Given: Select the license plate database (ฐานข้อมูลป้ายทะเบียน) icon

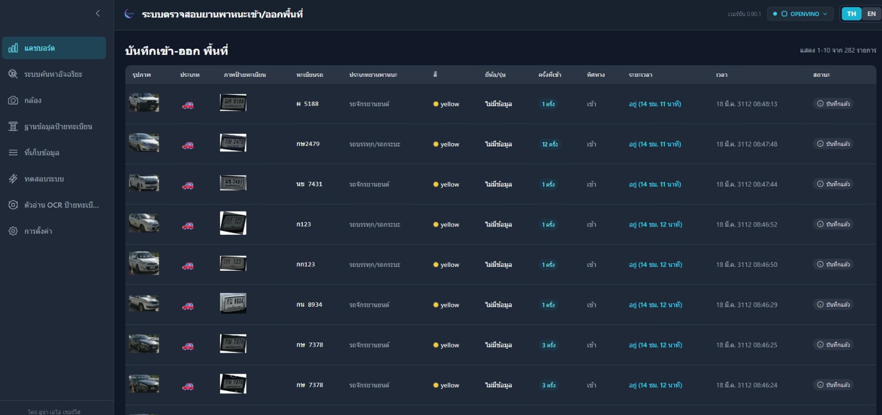Looking at the screenshot, I should tap(13, 127).
